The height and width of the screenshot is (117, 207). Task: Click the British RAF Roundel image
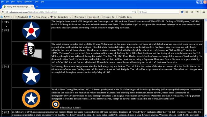(x=56, y=104)
